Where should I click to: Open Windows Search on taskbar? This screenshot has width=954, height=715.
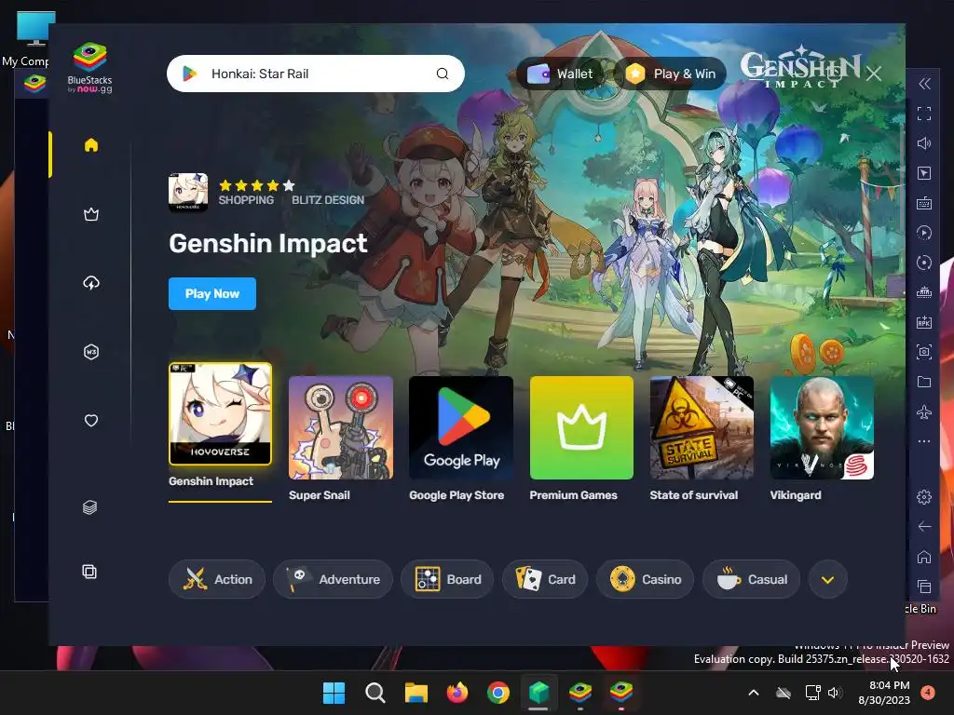pos(375,693)
